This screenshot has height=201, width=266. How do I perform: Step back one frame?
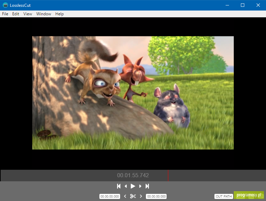126,186
